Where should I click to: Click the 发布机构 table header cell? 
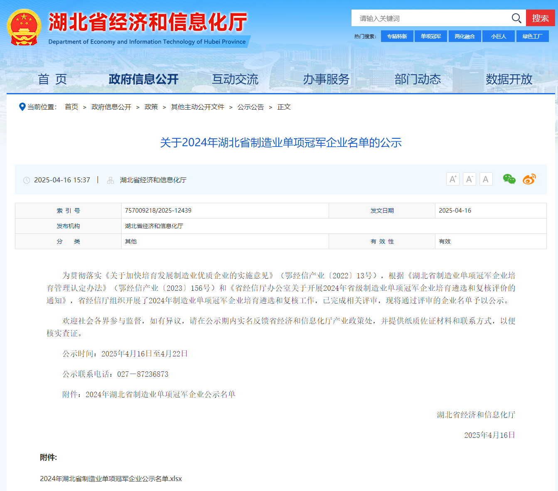[69, 226]
